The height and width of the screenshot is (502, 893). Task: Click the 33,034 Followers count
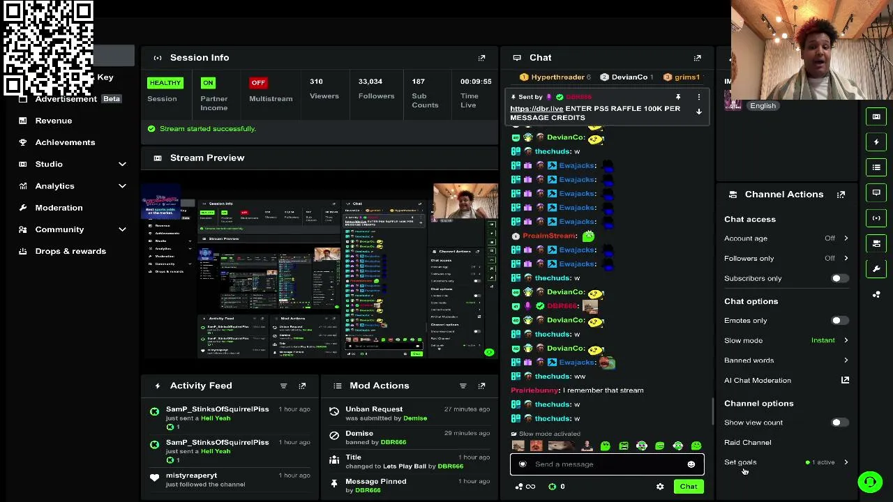coord(370,82)
